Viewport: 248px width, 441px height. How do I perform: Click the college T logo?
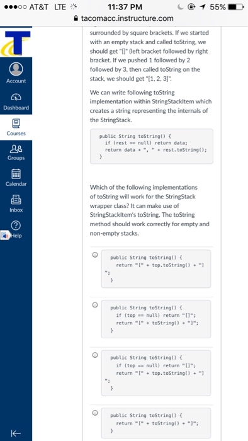(x=16, y=43)
